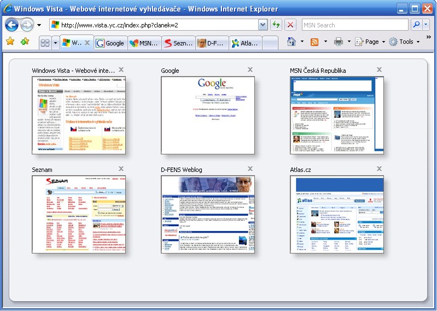Toggle Quick Tabs grid button
Screen dimensions: 437x311
click(x=45, y=43)
